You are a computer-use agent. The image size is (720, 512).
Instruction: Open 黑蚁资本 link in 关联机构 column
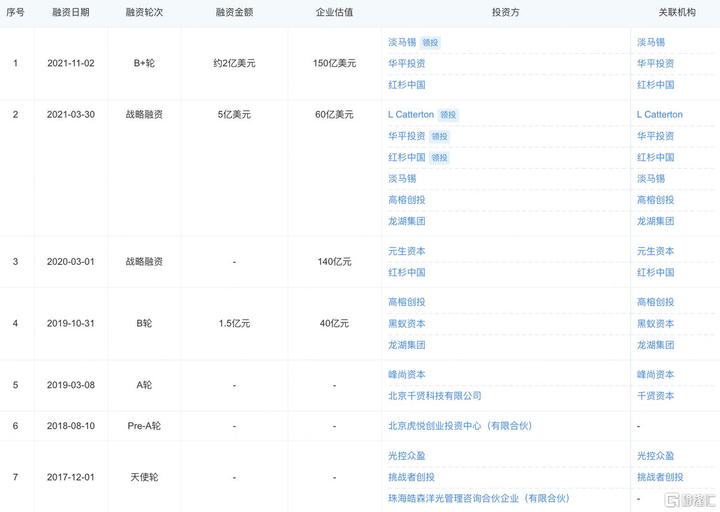655,324
